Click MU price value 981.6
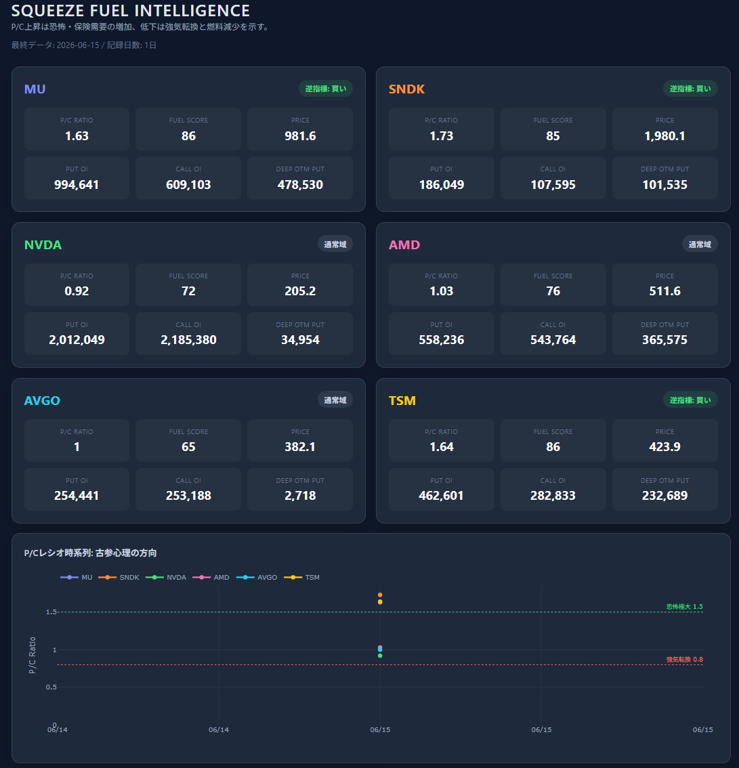739x768 pixels. tap(300, 135)
